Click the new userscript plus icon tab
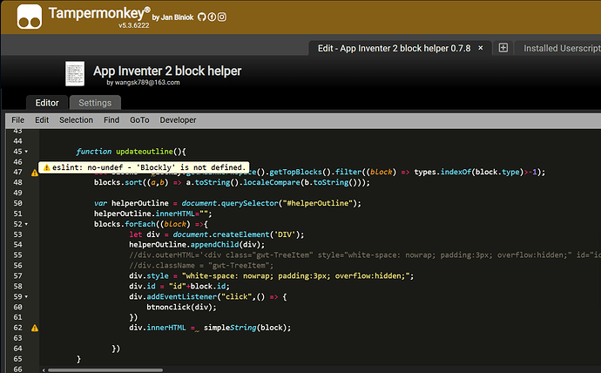This screenshot has width=601, height=373. point(503,48)
